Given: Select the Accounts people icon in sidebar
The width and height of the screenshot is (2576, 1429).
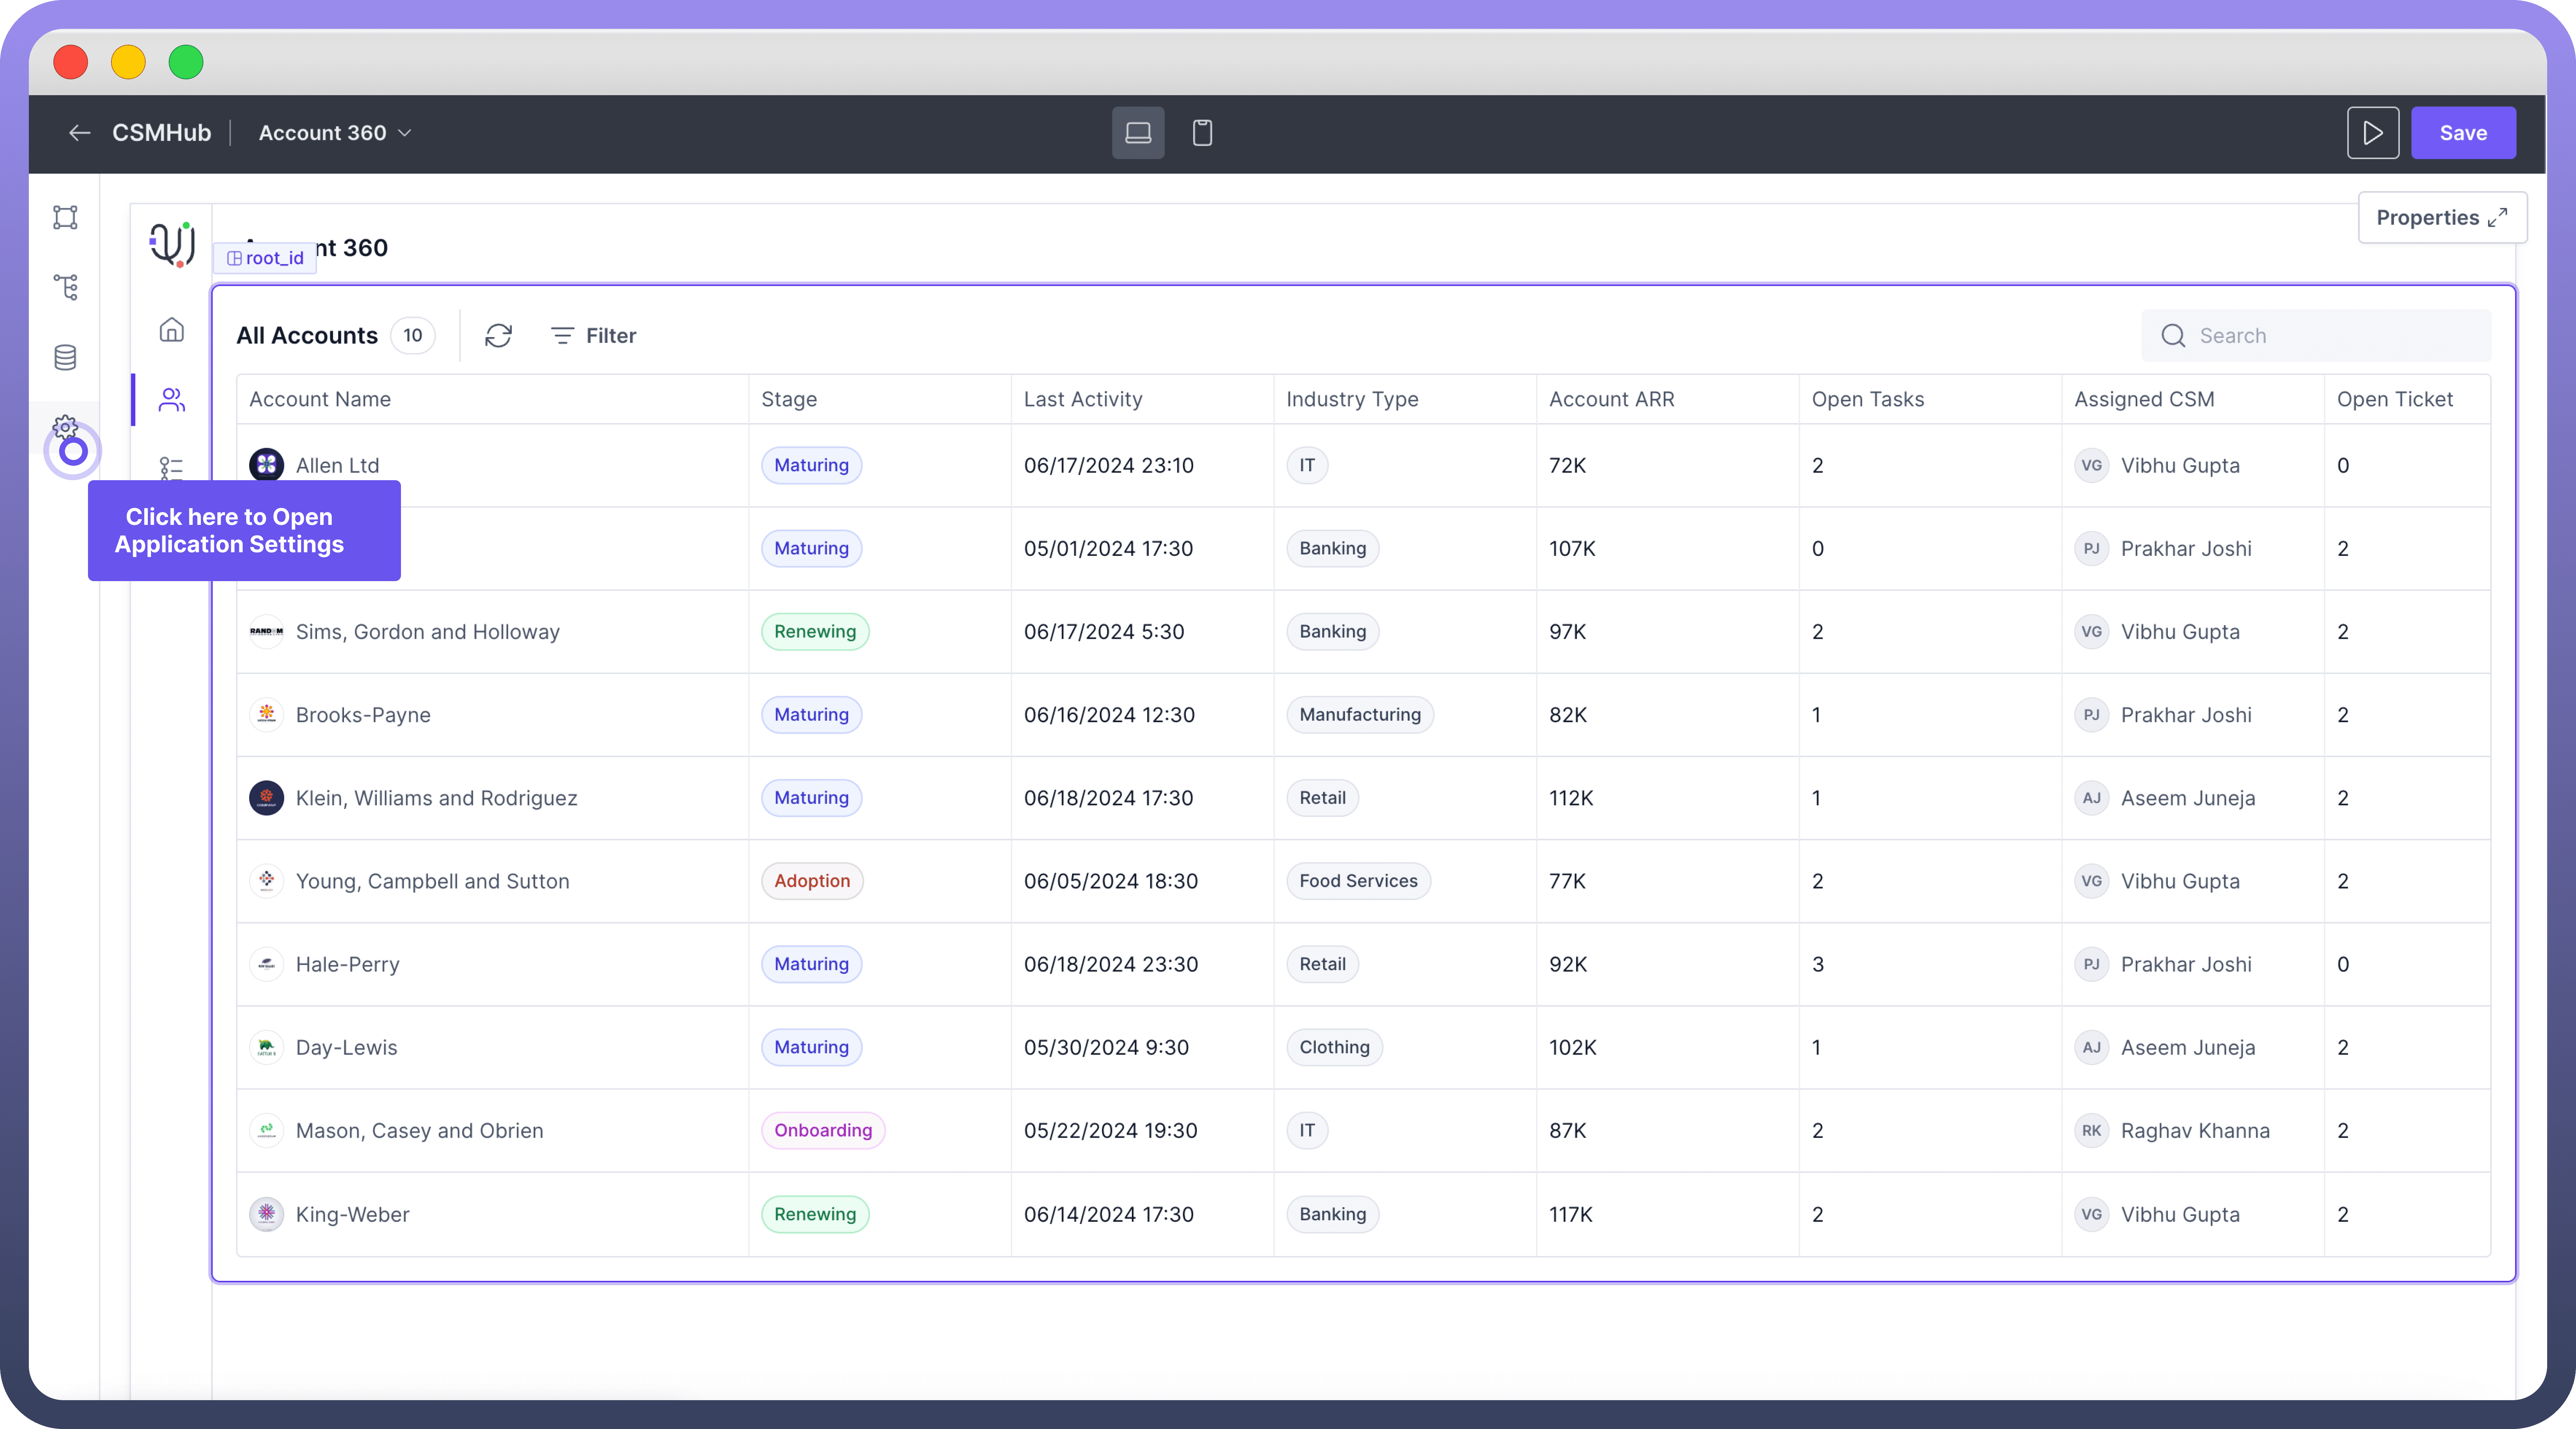Looking at the screenshot, I should coord(172,400).
